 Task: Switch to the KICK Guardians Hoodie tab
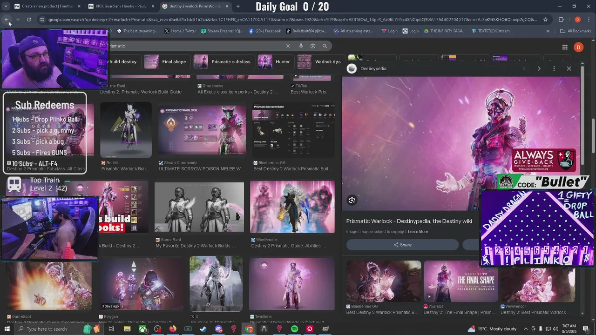(121, 6)
